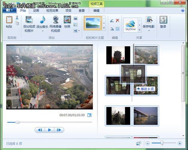Select the pagoda tower clip thumbnail
Image resolution: width=188 pixels, height=150 pixels.
pyautogui.click(x=118, y=55)
